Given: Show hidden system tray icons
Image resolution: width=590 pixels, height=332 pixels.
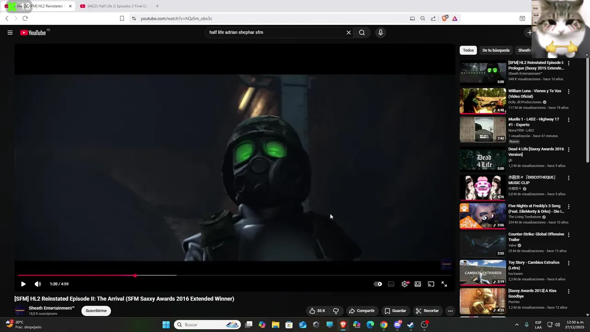Looking at the screenshot, I should coord(516,325).
